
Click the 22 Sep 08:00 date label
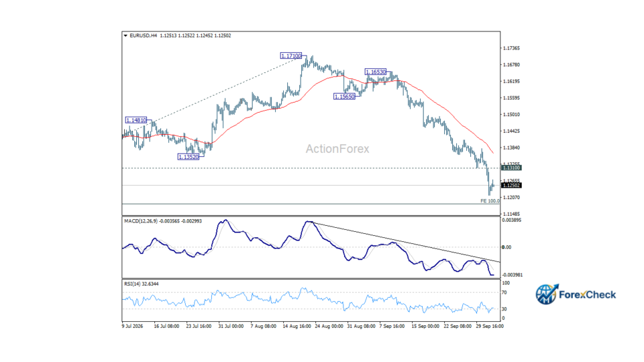(x=458, y=326)
